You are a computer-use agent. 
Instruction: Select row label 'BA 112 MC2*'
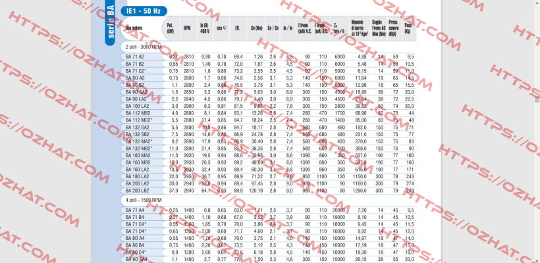139,120
